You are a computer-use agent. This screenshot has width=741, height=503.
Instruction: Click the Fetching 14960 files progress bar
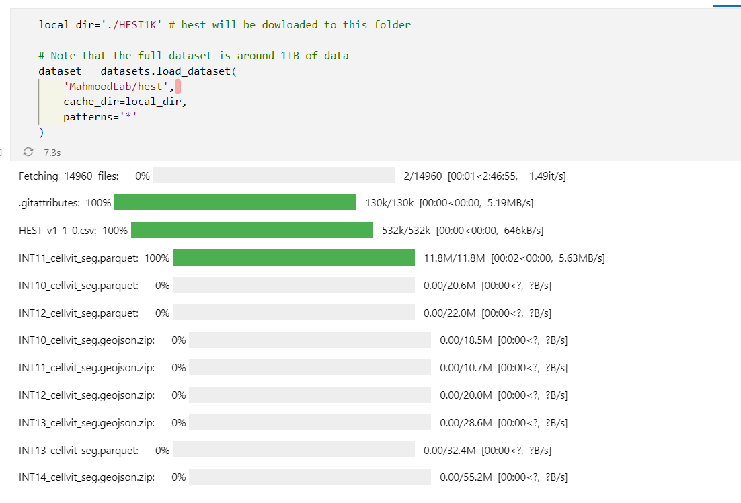[274, 175]
